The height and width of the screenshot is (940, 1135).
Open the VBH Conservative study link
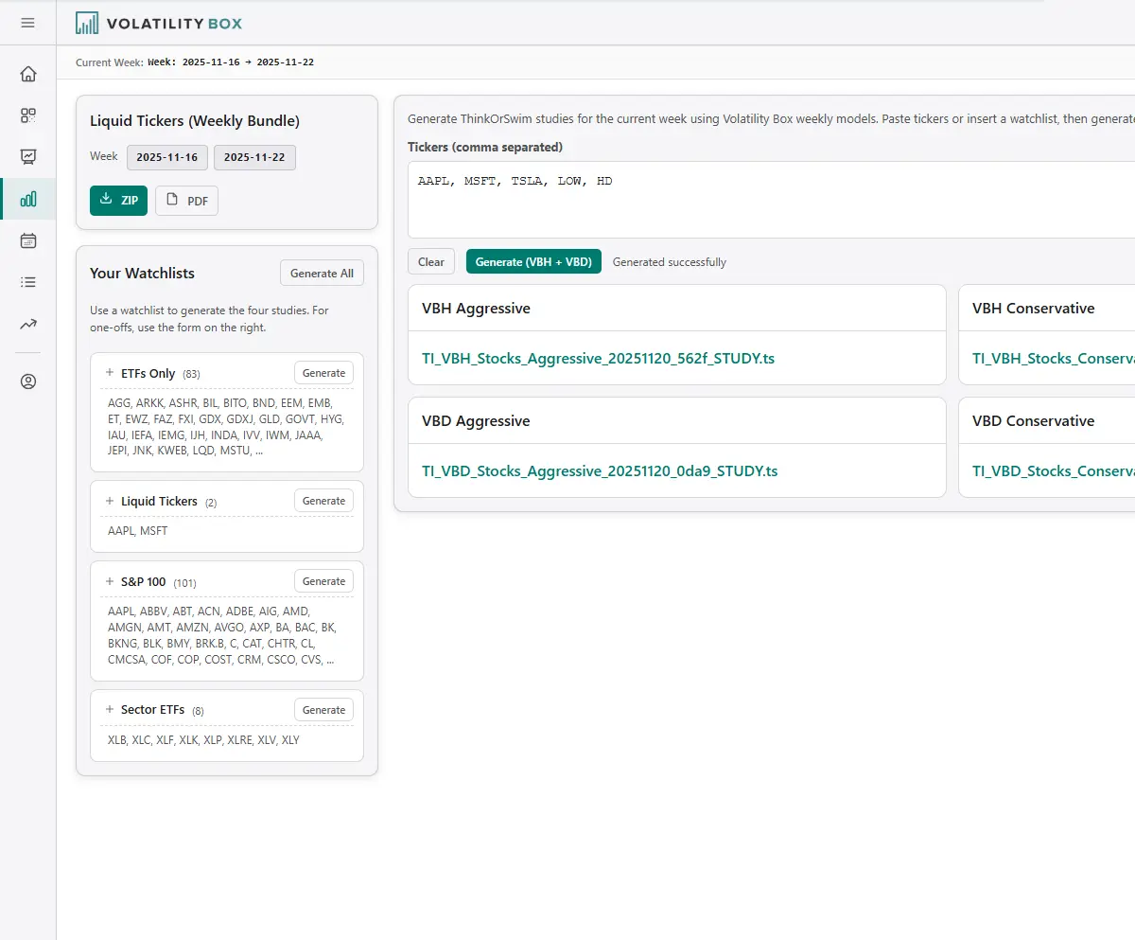point(1054,358)
